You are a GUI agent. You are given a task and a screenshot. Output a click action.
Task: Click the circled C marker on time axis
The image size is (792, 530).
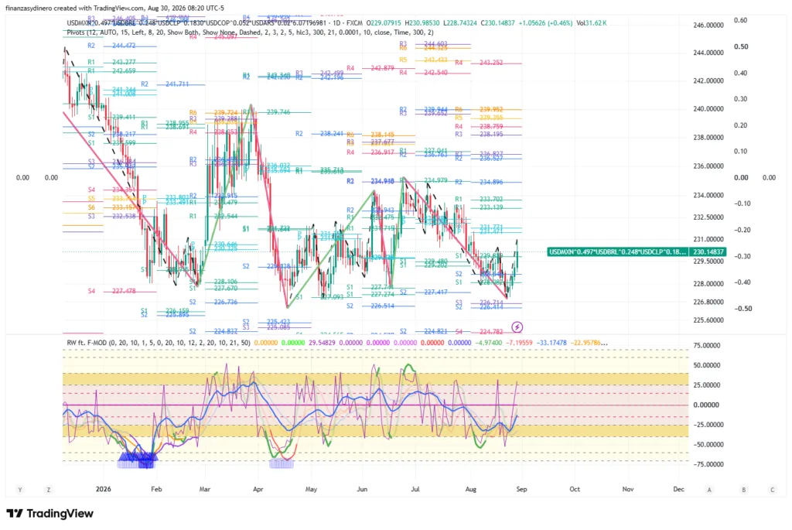coord(772,489)
